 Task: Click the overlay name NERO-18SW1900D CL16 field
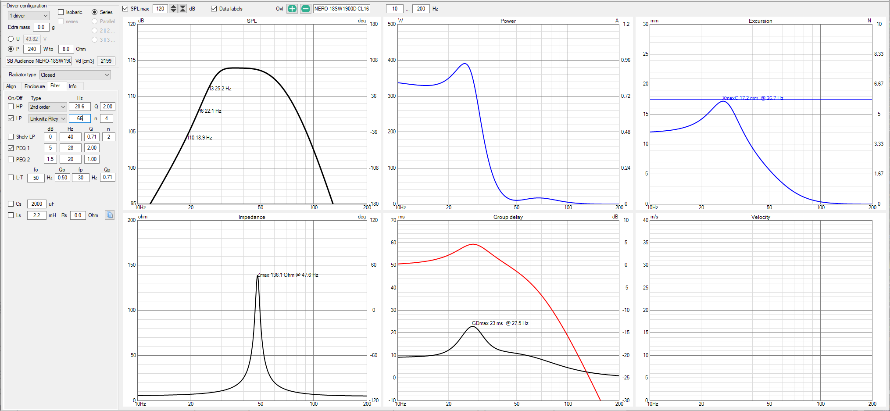(x=342, y=9)
